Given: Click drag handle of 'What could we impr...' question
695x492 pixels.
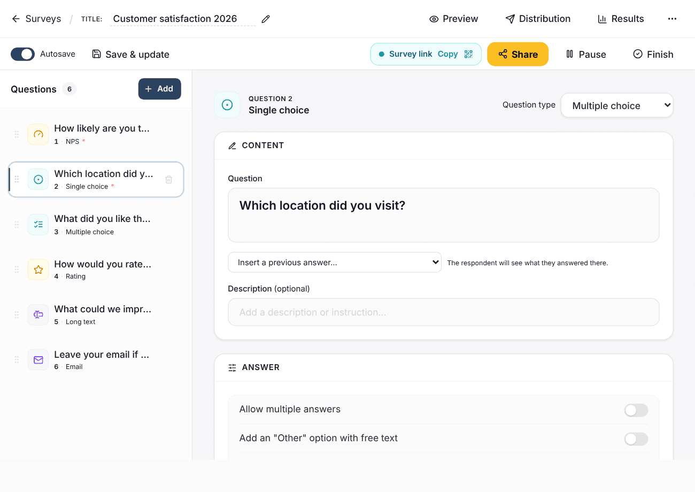Looking at the screenshot, I should 17,315.
